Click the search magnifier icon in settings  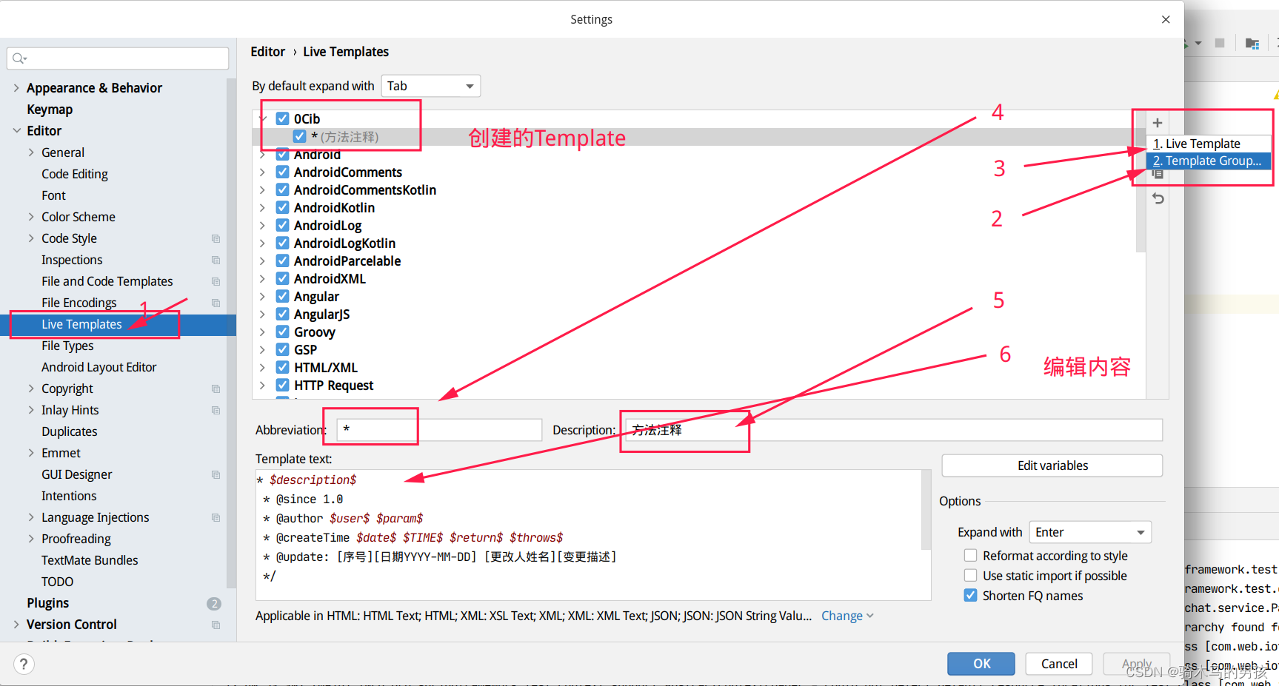point(19,58)
